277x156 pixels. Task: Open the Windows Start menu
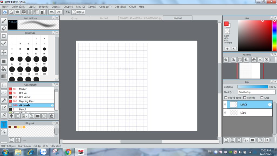(x=5, y=152)
